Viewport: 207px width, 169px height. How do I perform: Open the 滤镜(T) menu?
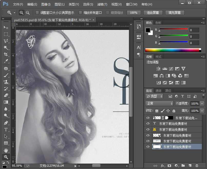point(102,4)
